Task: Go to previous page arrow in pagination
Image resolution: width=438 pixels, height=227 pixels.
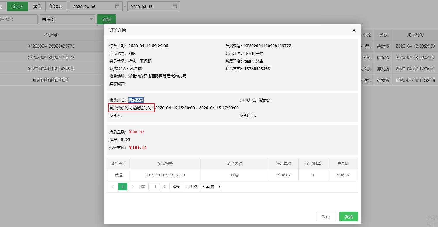Action: point(113,187)
